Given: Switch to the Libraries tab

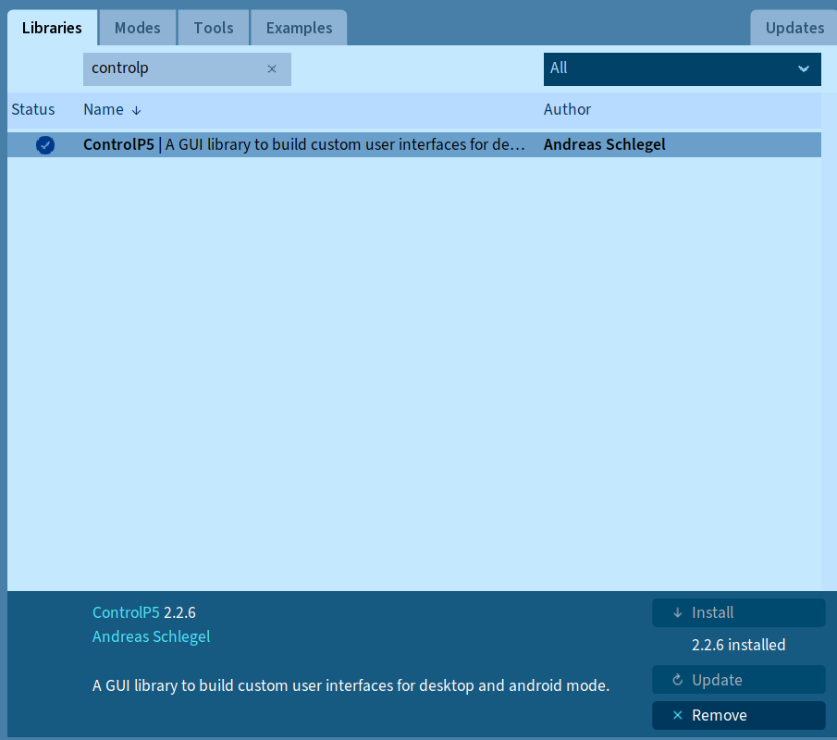Looking at the screenshot, I should 52,28.
